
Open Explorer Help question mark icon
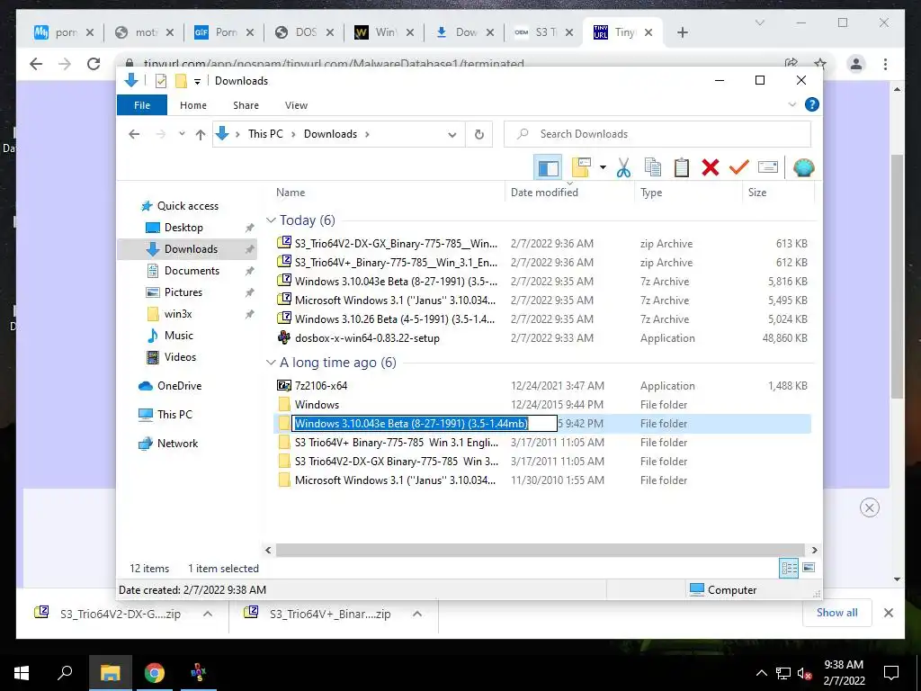coord(812,104)
